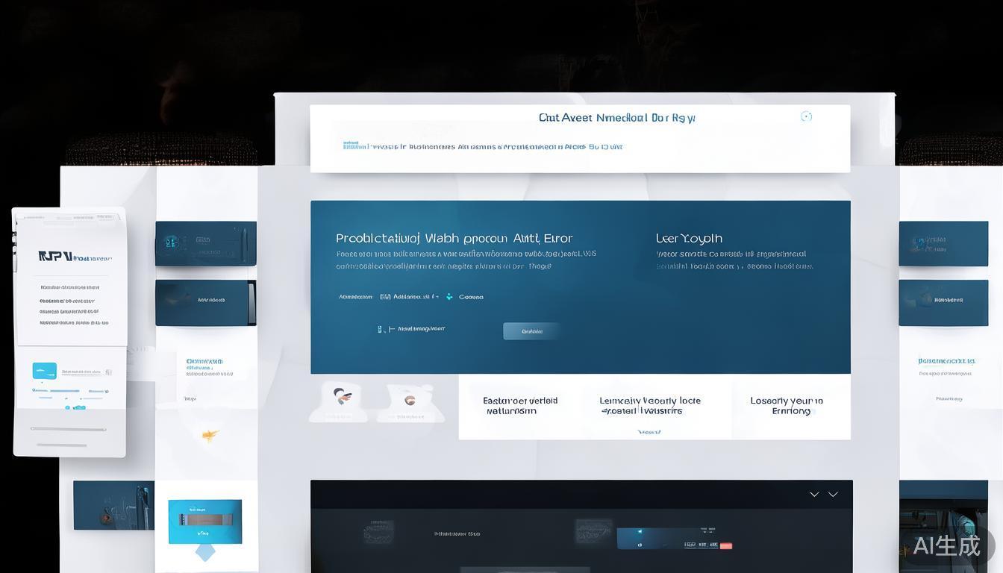
Task: Collapse dark panel using left chevron
Action: click(814, 494)
